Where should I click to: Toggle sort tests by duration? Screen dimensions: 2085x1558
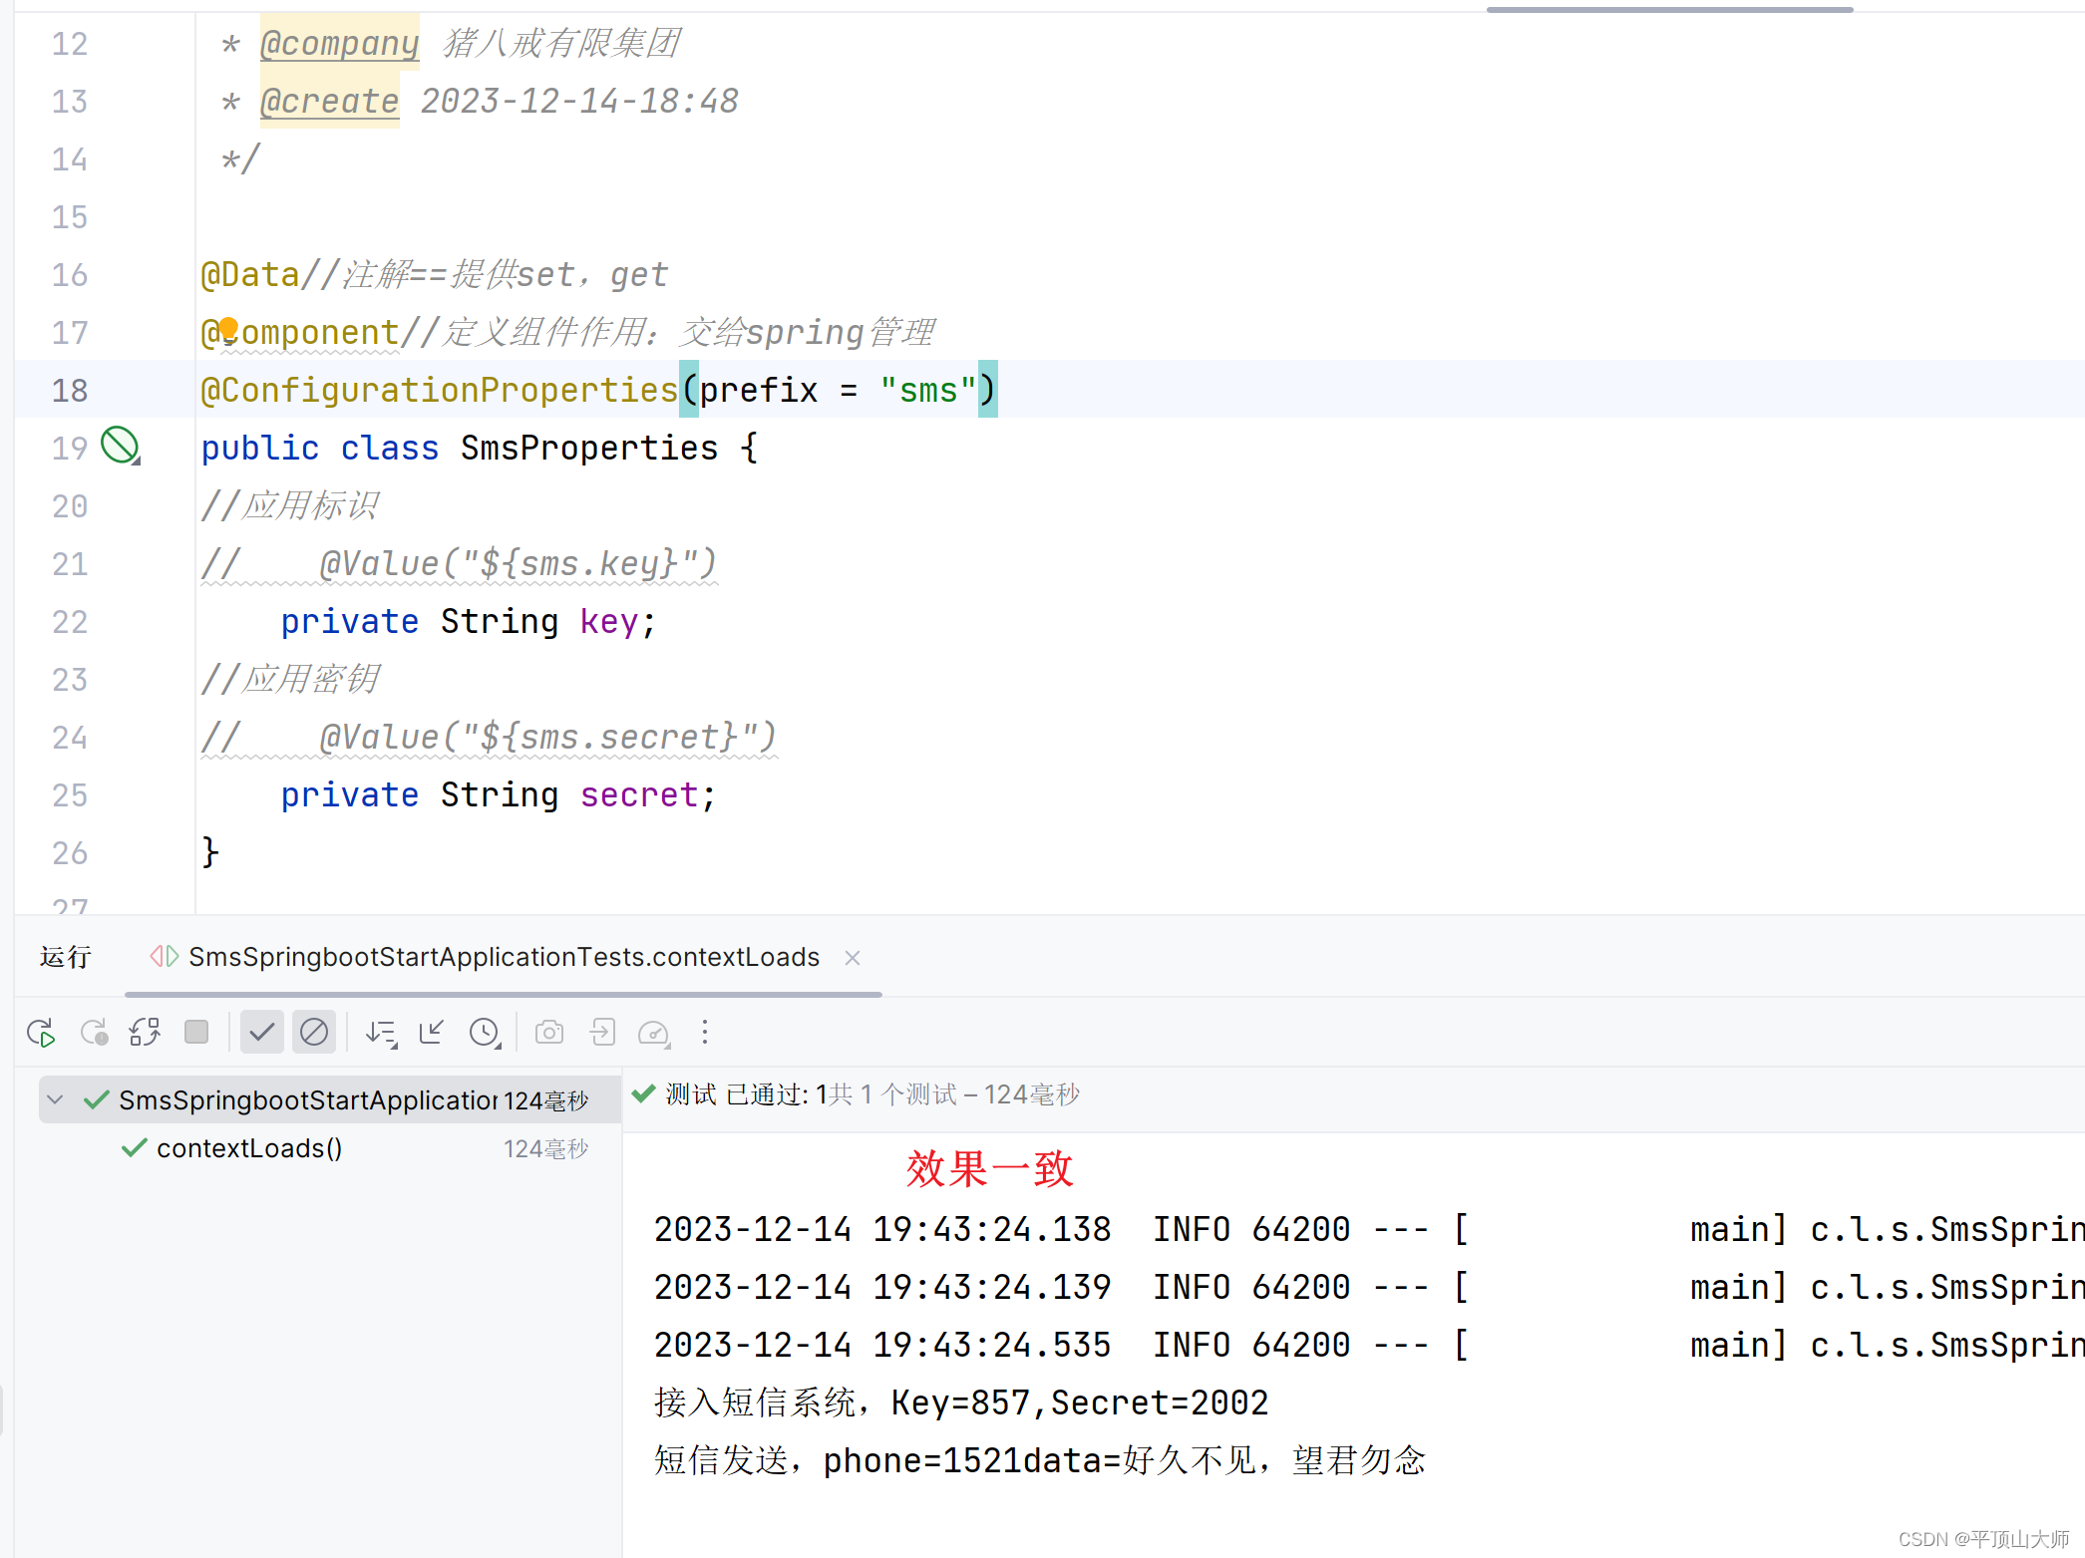tap(381, 1032)
